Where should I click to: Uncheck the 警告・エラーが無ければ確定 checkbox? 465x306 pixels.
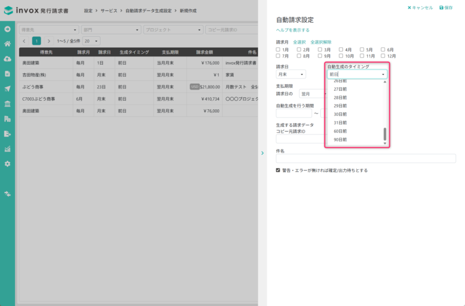(278, 170)
